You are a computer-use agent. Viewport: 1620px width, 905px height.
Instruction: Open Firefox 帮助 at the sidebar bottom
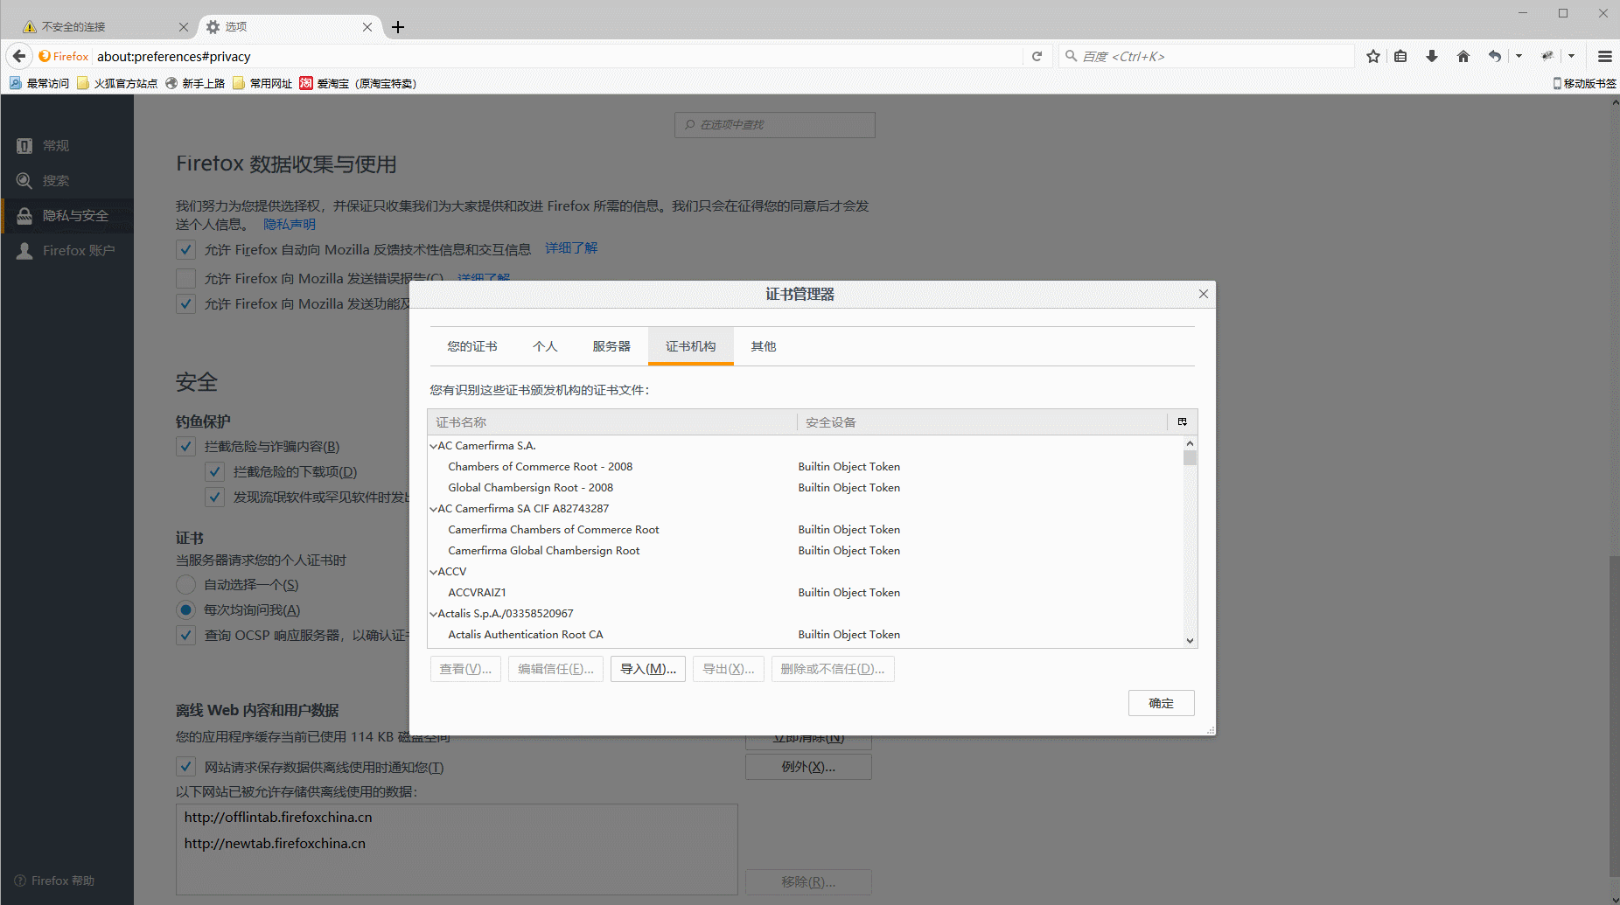(54, 881)
